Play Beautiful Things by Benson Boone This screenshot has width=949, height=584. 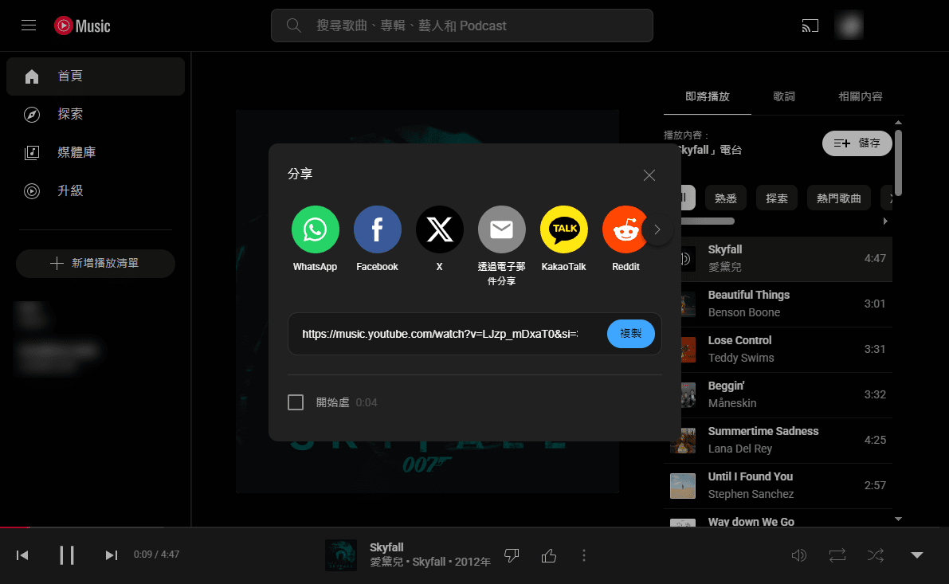coord(778,304)
